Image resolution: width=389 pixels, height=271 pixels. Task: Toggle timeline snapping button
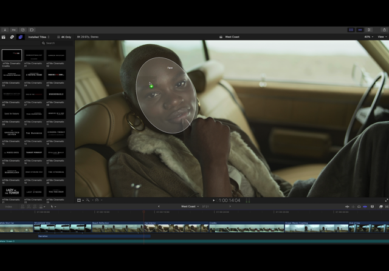coord(365,207)
